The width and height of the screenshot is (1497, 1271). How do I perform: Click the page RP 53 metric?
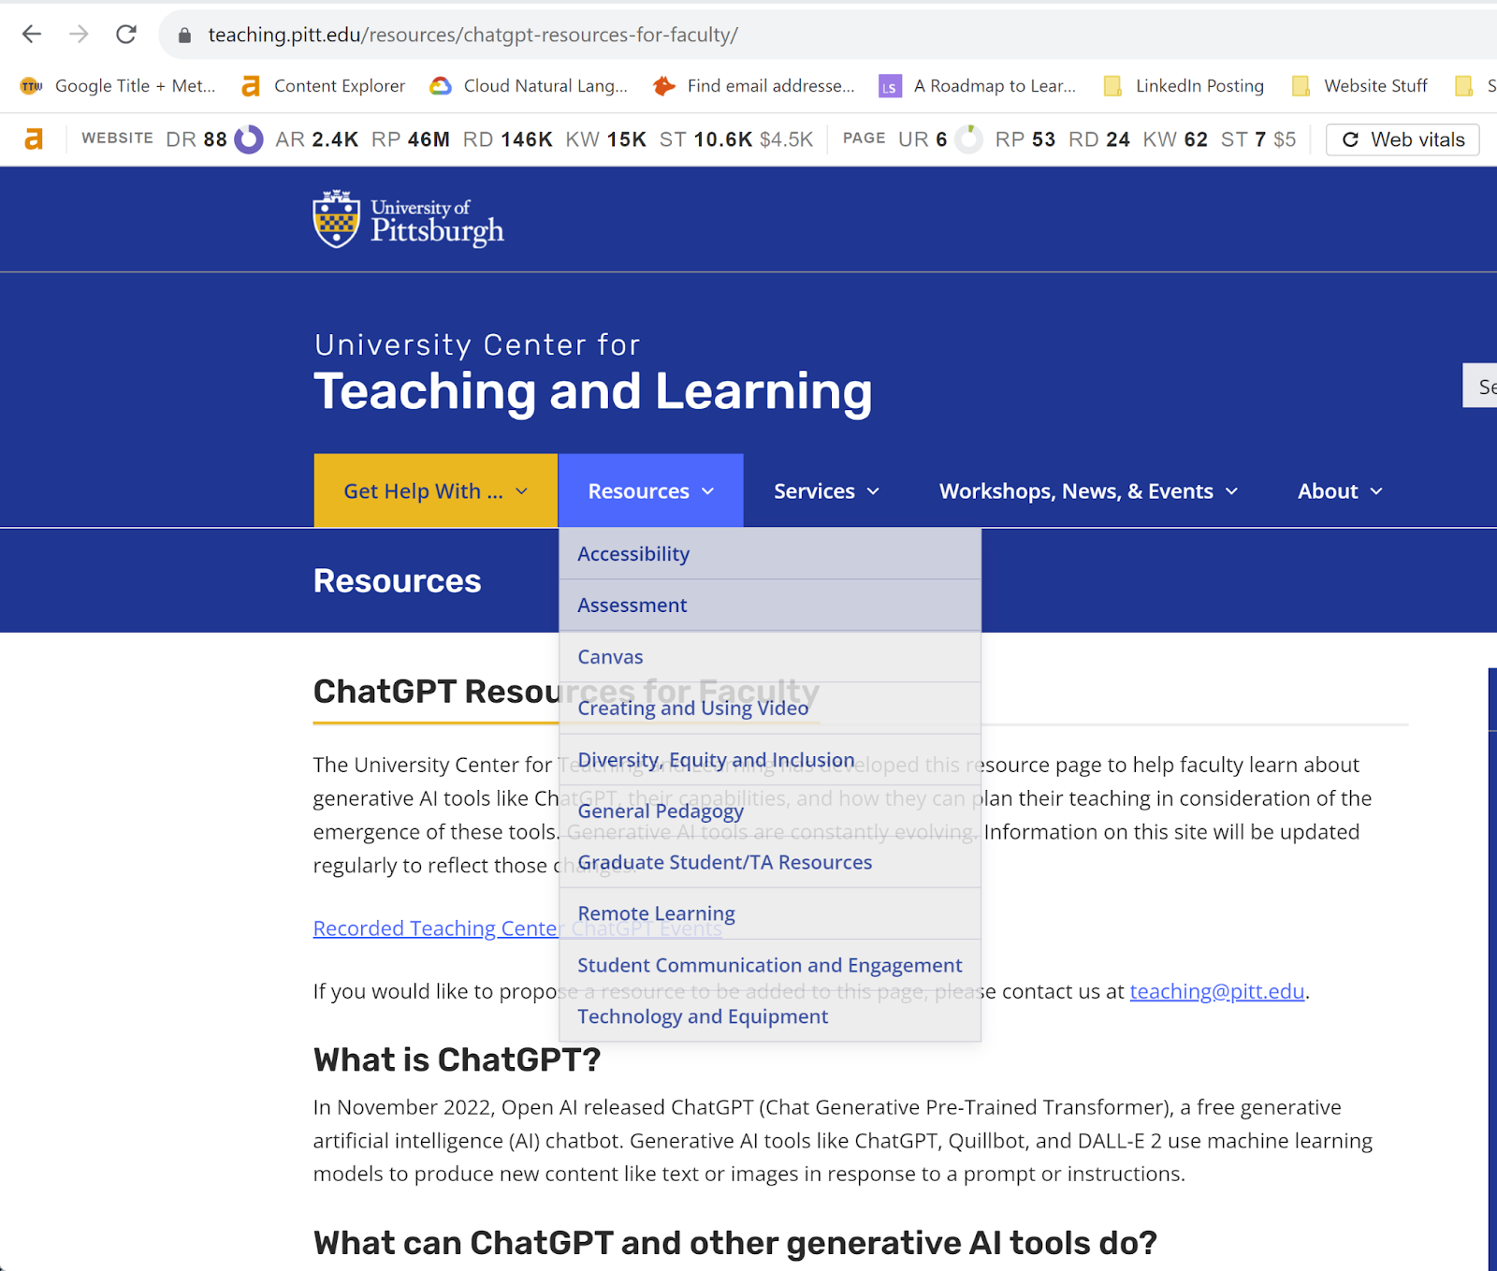1025,139
